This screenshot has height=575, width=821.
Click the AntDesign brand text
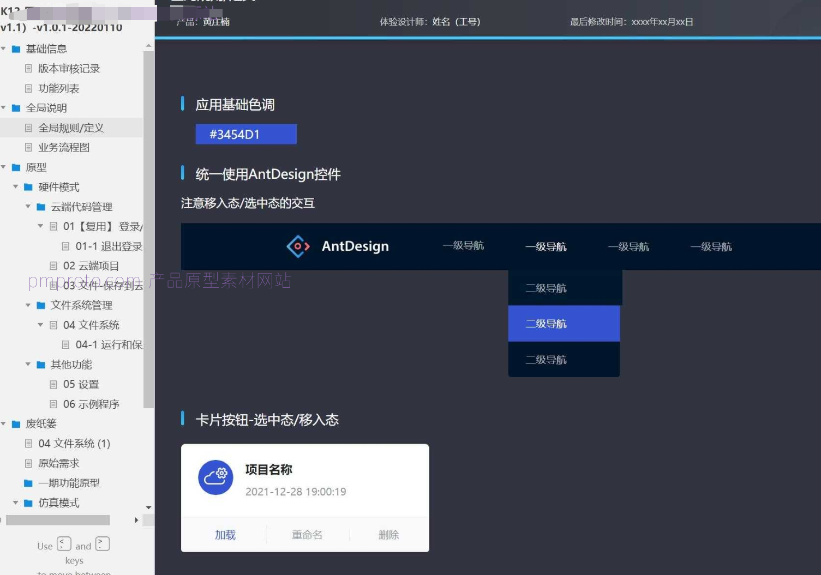coord(355,246)
